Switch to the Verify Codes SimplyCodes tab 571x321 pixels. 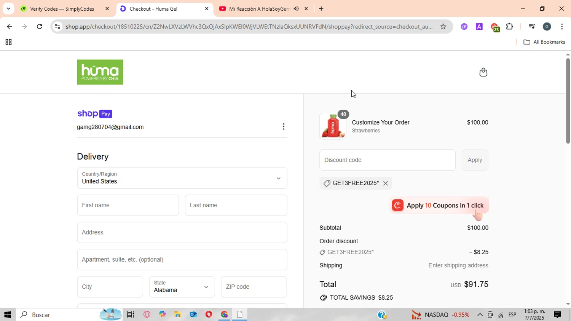tap(62, 9)
